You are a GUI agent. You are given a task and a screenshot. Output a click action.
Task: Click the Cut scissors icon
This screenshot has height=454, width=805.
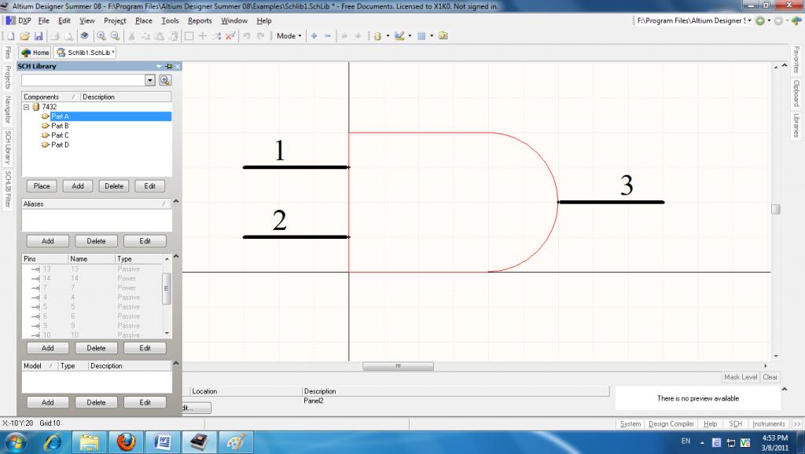coord(131,36)
